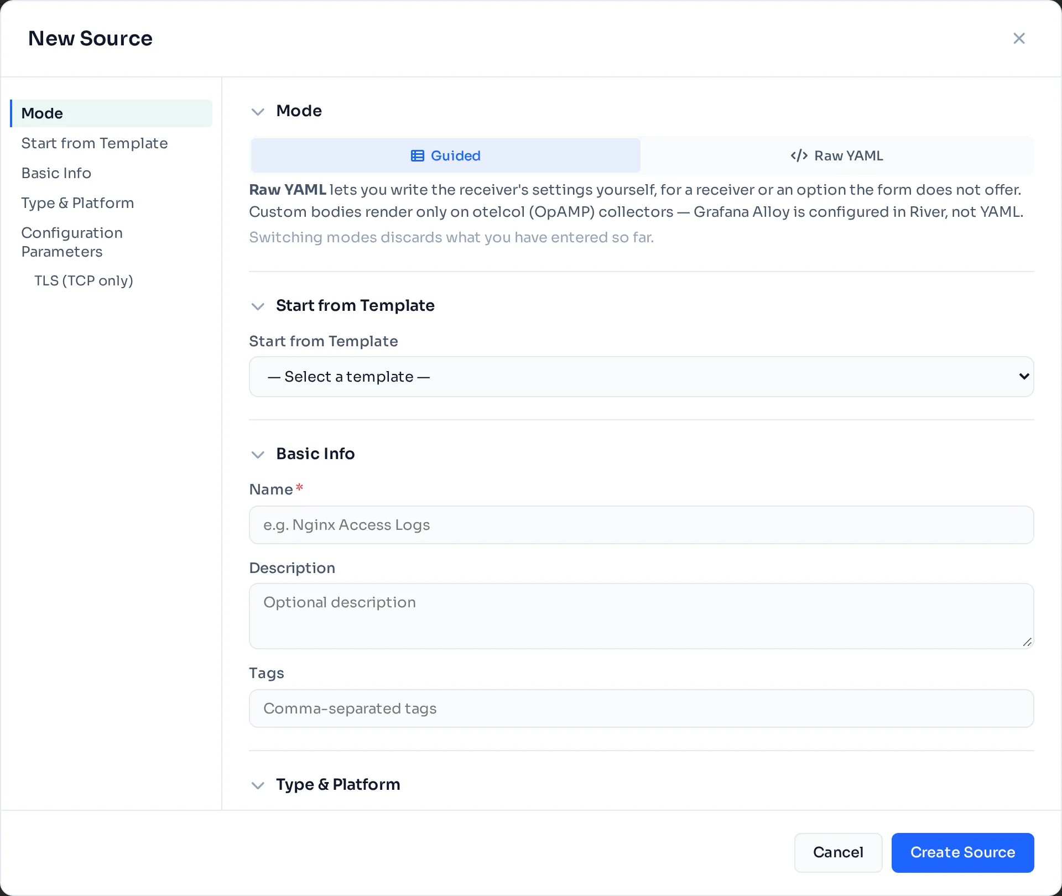The width and height of the screenshot is (1062, 896).
Task: Close the New Source dialog
Action: (1019, 38)
